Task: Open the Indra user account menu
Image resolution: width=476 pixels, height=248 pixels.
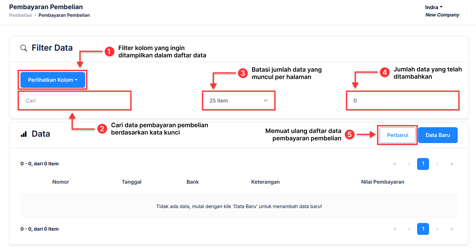Action: [434, 7]
